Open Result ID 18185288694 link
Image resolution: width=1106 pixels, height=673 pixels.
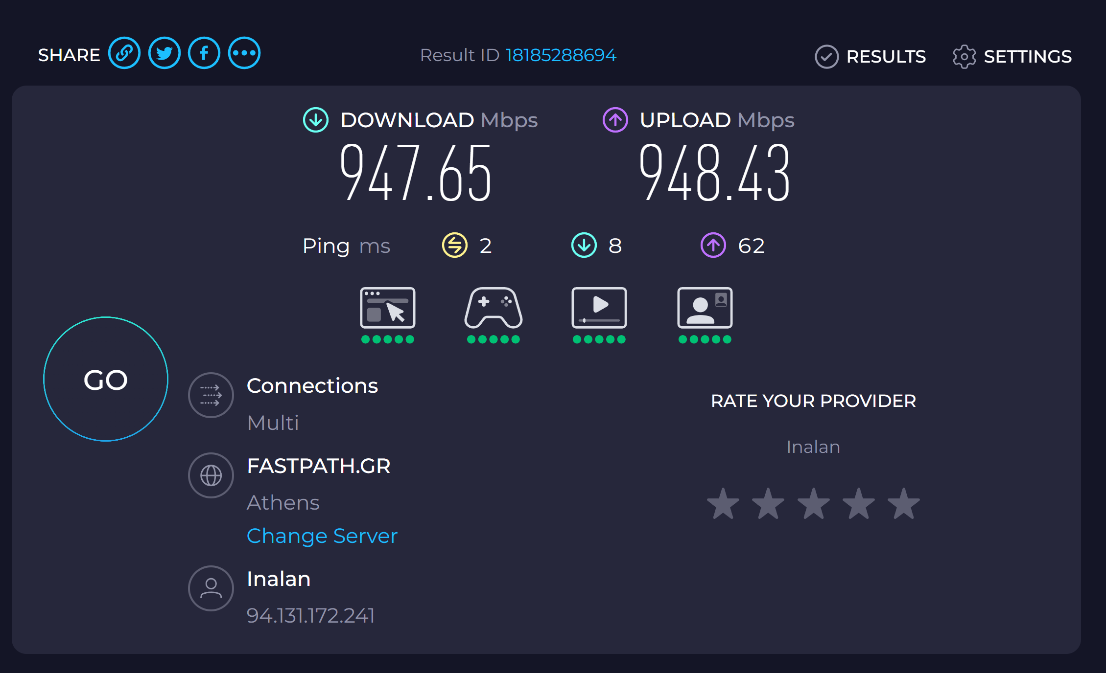pyautogui.click(x=561, y=55)
